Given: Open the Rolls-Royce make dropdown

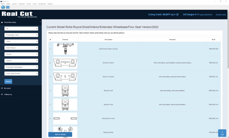Looking at the screenshot, I should click(21, 48).
